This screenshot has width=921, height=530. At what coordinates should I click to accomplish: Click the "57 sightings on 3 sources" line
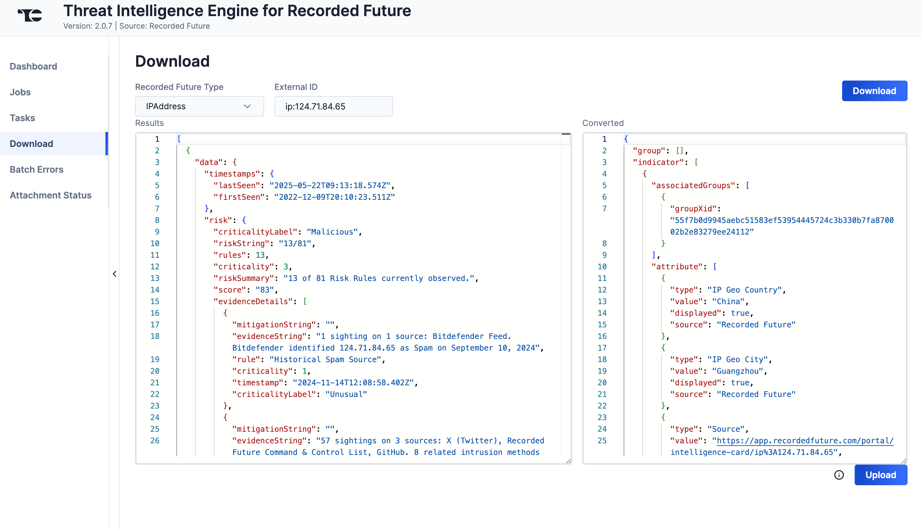[x=388, y=446]
